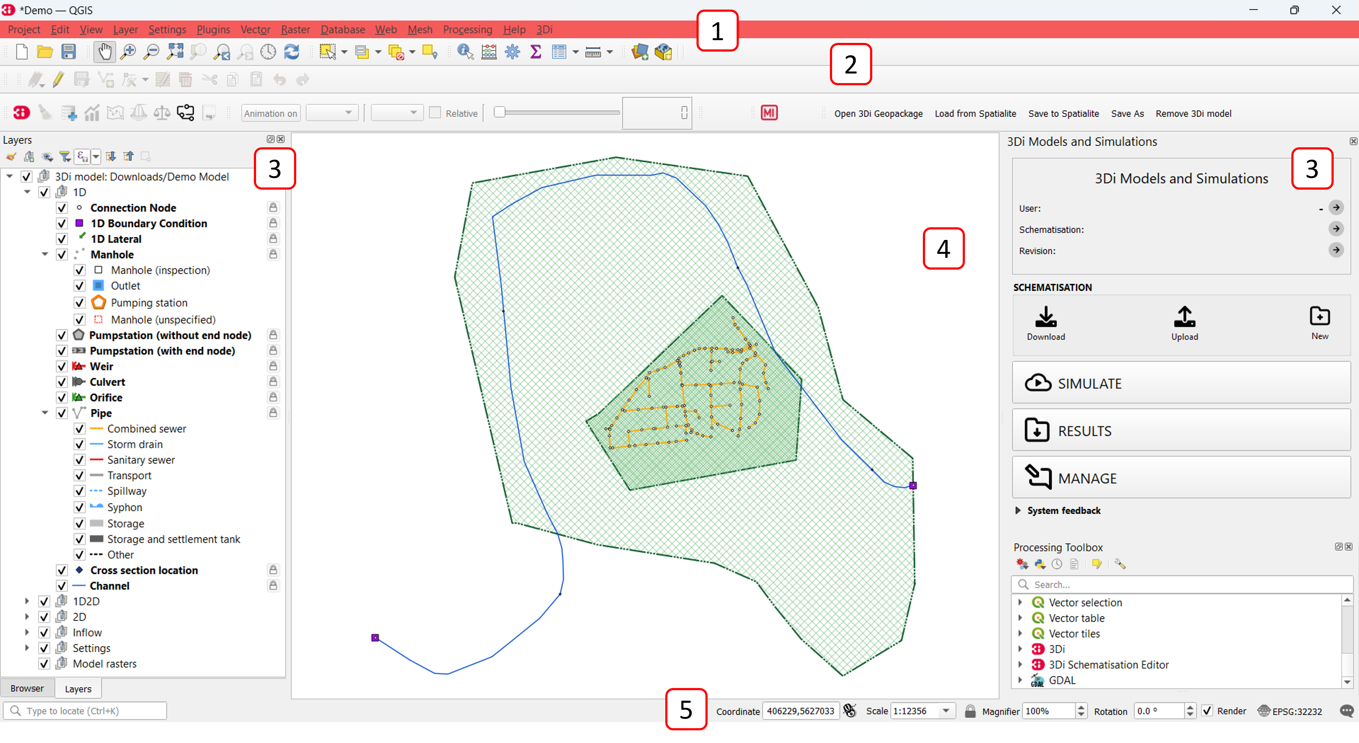Viewport: 1359px width, 743px height.
Task: Select the Pan Map hand tool
Action: coord(104,52)
